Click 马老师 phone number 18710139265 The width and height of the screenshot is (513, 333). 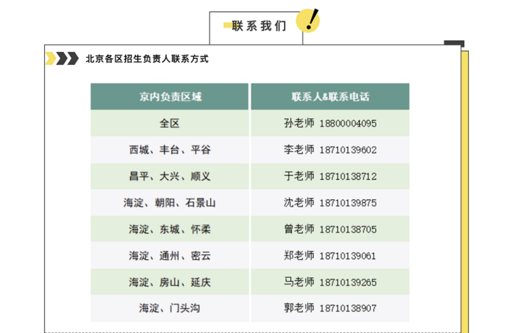348,283
